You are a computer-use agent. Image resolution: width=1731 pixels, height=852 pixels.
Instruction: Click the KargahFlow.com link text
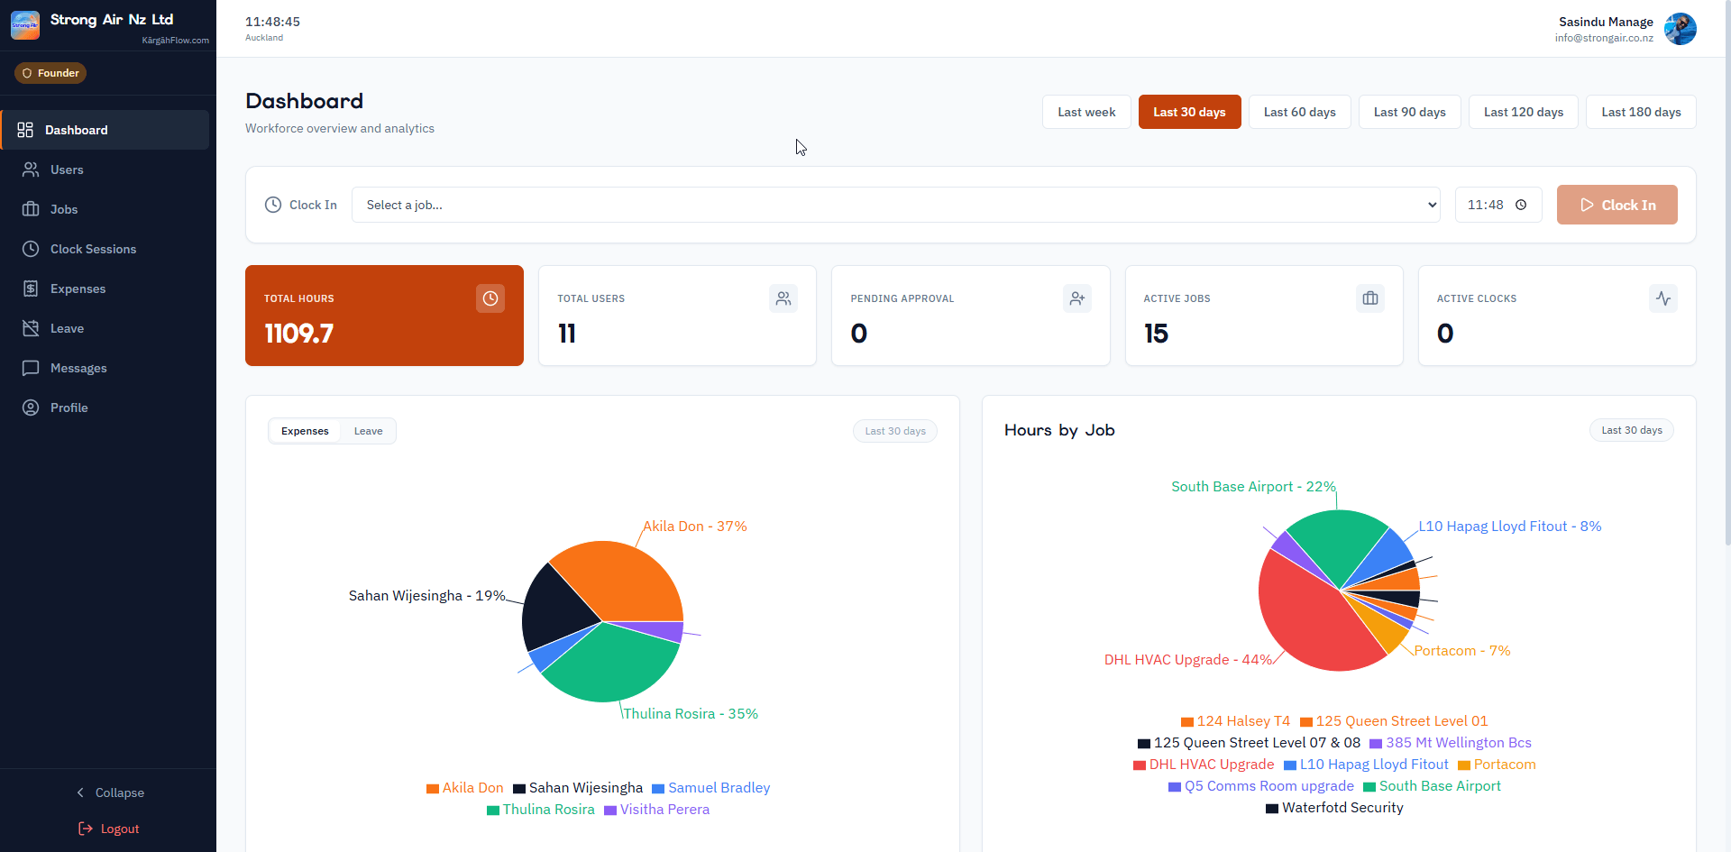[x=175, y=41]
